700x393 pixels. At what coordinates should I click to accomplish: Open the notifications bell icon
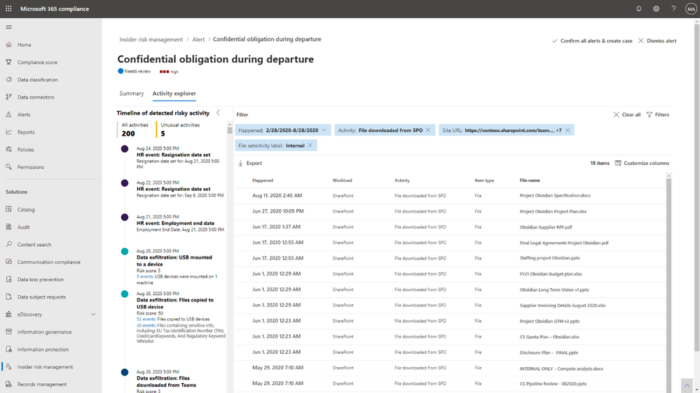click(x=638, y=8)
